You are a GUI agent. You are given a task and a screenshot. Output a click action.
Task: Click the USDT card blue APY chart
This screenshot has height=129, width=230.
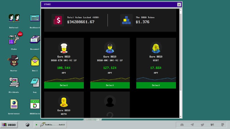click(156, 79)
